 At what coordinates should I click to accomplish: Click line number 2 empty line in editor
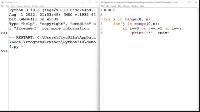pos(101,15)
